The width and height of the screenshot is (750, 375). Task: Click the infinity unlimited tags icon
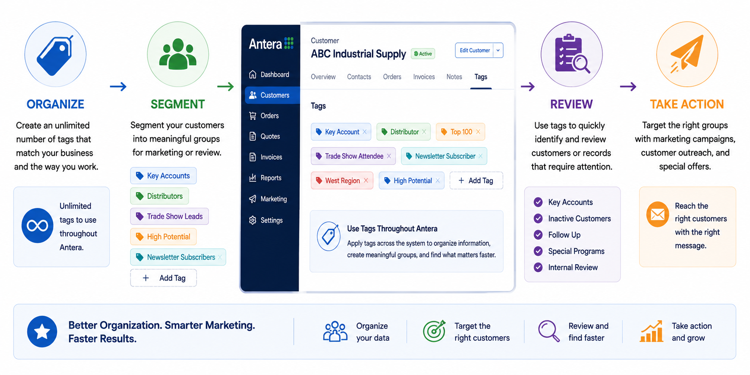coord(38,226)
